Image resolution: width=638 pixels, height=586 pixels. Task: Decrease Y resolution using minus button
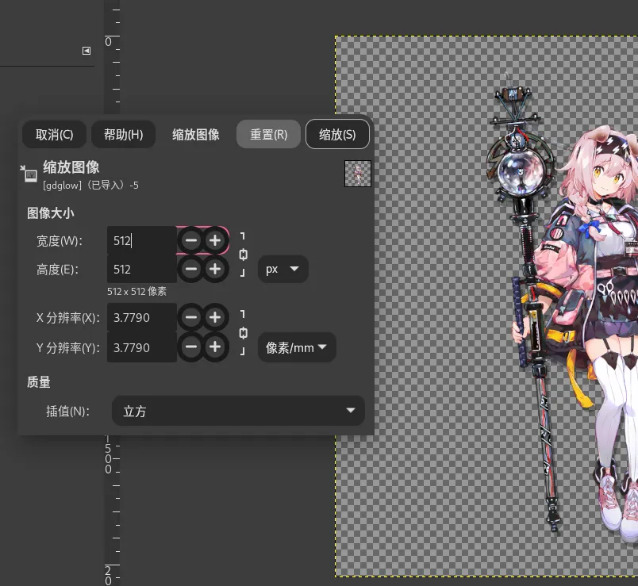(x=191, y=347)
